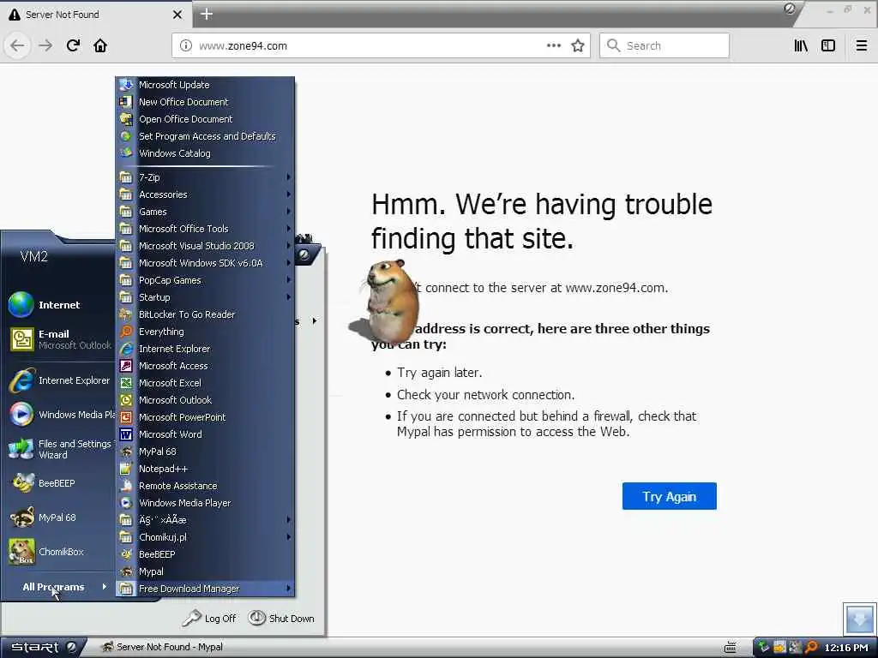
Task: Expand the Chomikuj.pl folder
Action: pos(205,537)
